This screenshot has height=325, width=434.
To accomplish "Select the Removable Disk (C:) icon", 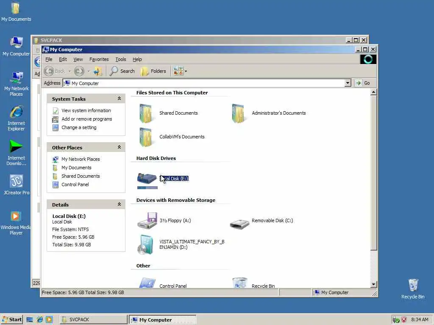I will click(240, 223).
